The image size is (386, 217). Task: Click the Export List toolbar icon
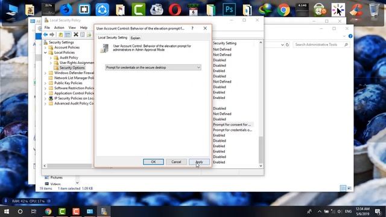click(x=89, y=35)
